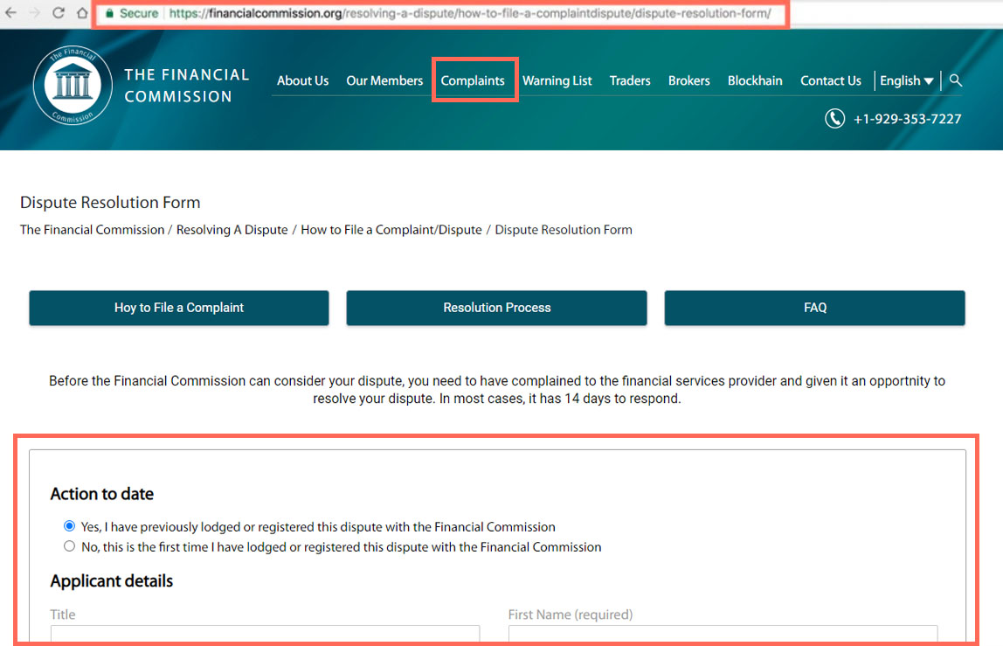The height and width of the screenshot is (646, 1003).
Task: Follow the 'Resolving A Dispute' breadcrumb link
Action: [232, 230]
